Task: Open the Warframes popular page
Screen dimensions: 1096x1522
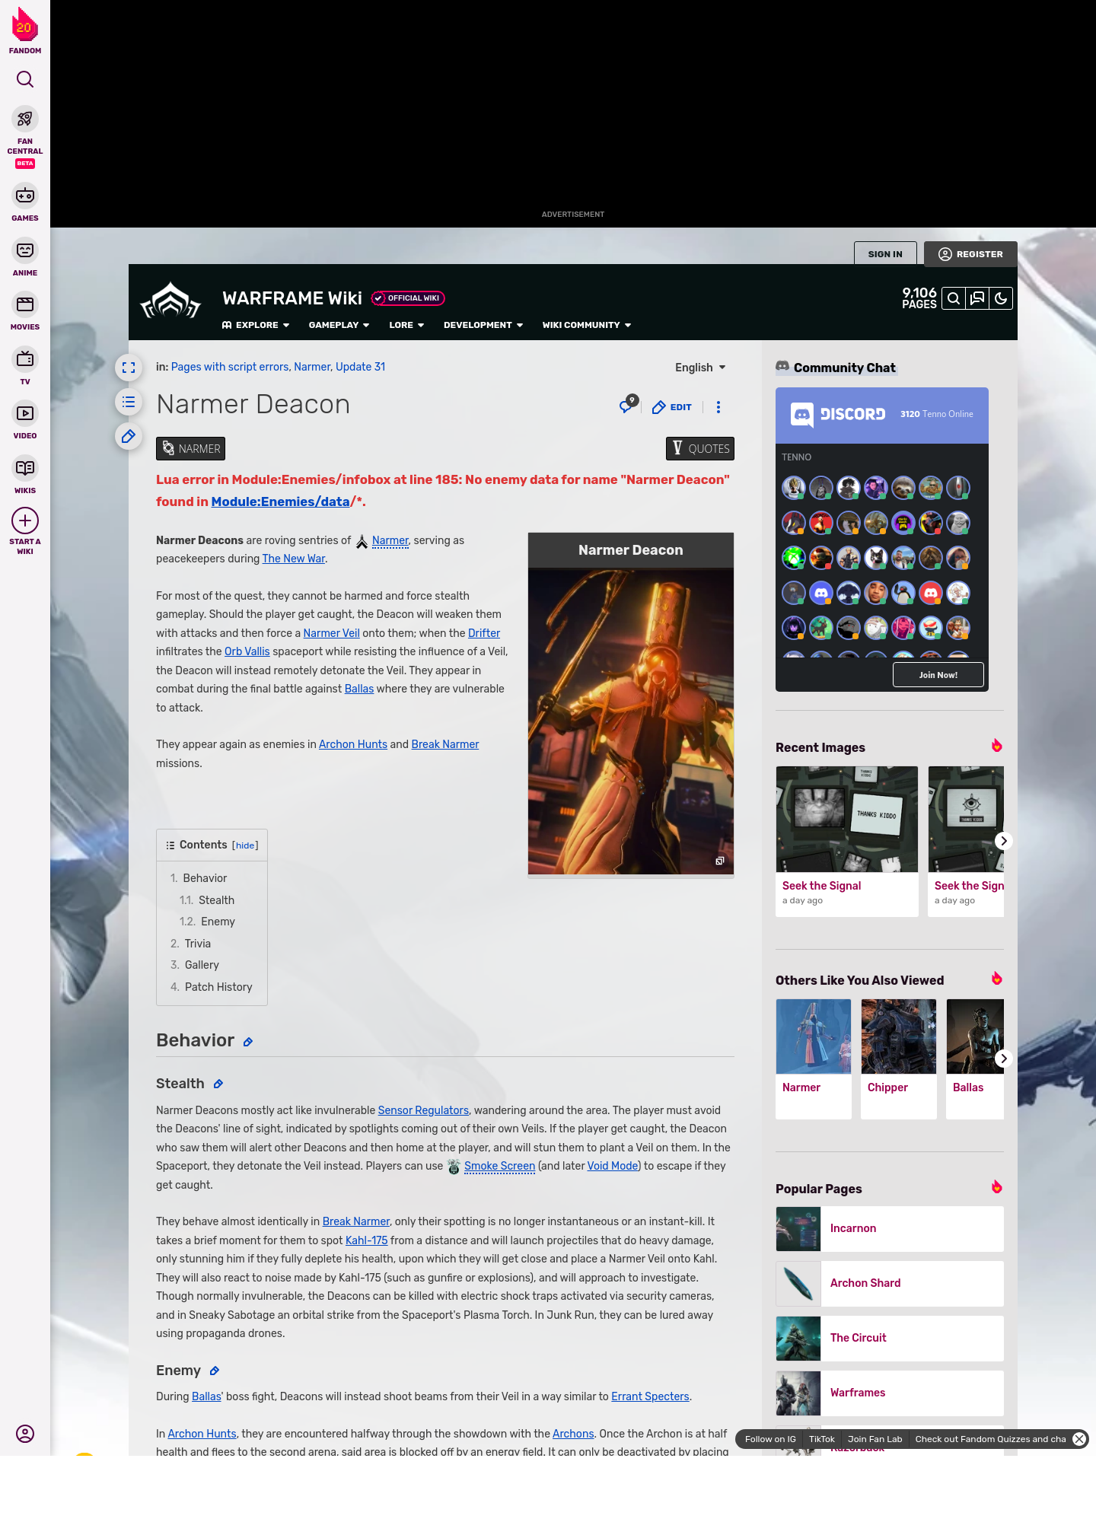Action: [x=890, y=1393]
